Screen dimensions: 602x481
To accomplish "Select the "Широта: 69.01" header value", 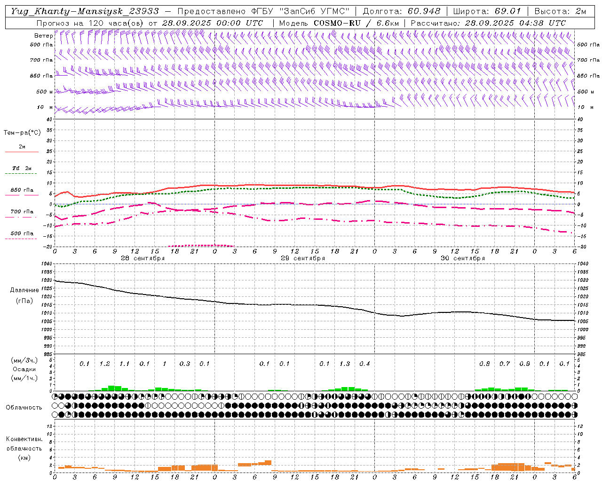I will tap(487, 11).
